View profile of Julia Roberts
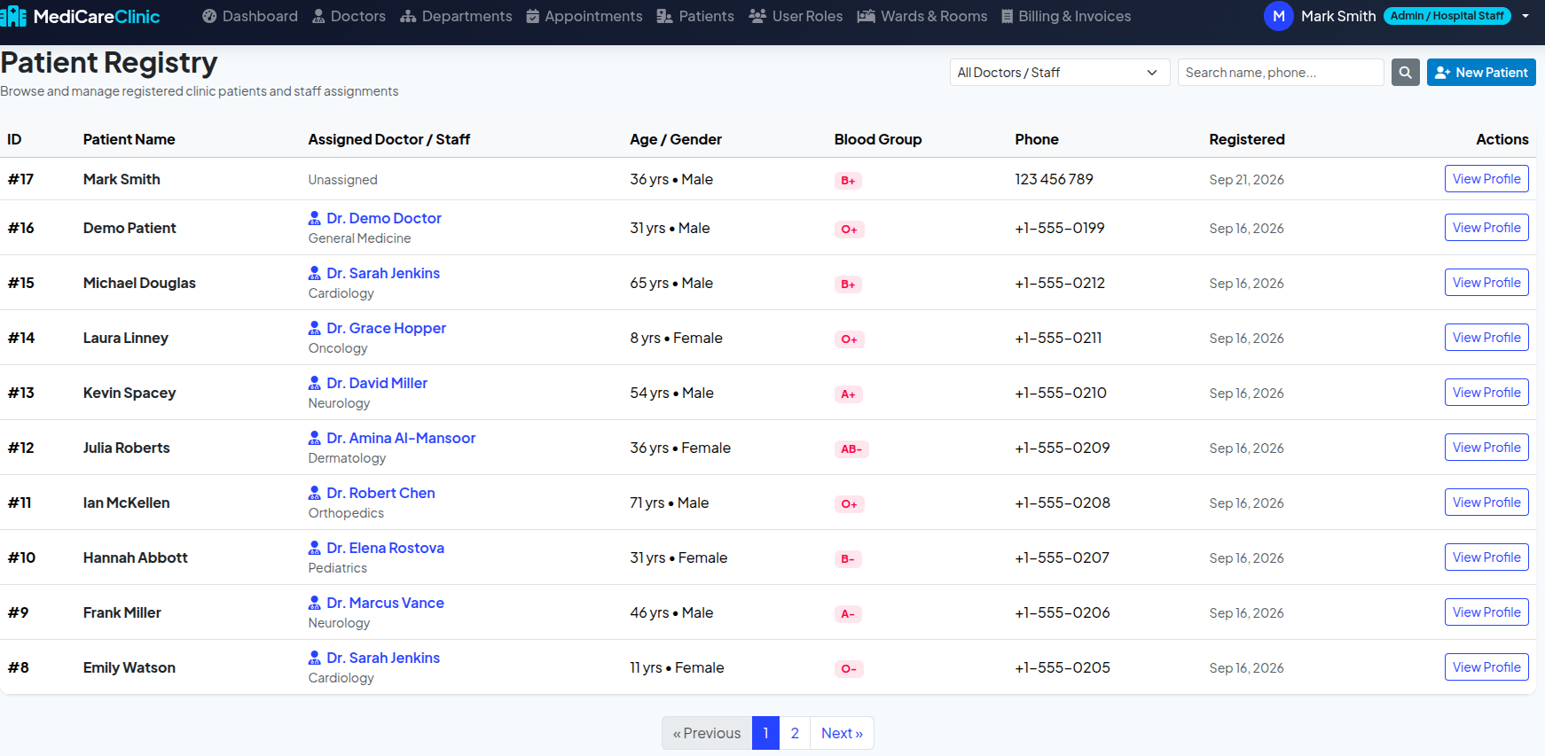 click(1486, 448)
